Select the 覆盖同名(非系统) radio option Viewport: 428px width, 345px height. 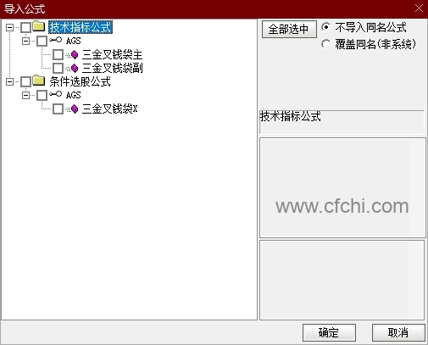point(325,44)
